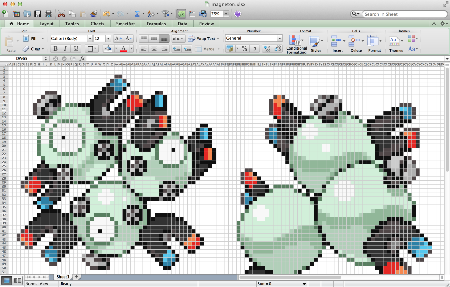Click the Themes button
Screen dimensions: 450x287
click(x=396, y=44)
